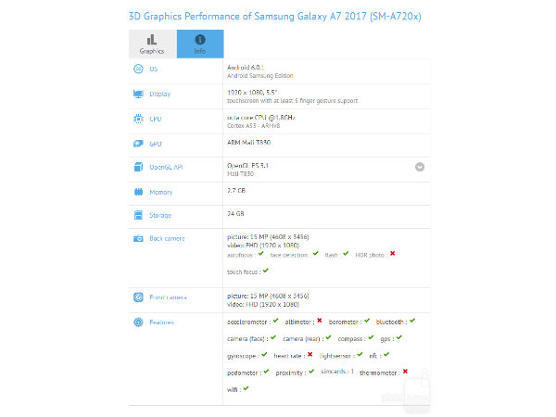Click the green check beside pedometer
The height and width of the screenshot is (417, 556).
pyautogui.click(x=266, y=372)
